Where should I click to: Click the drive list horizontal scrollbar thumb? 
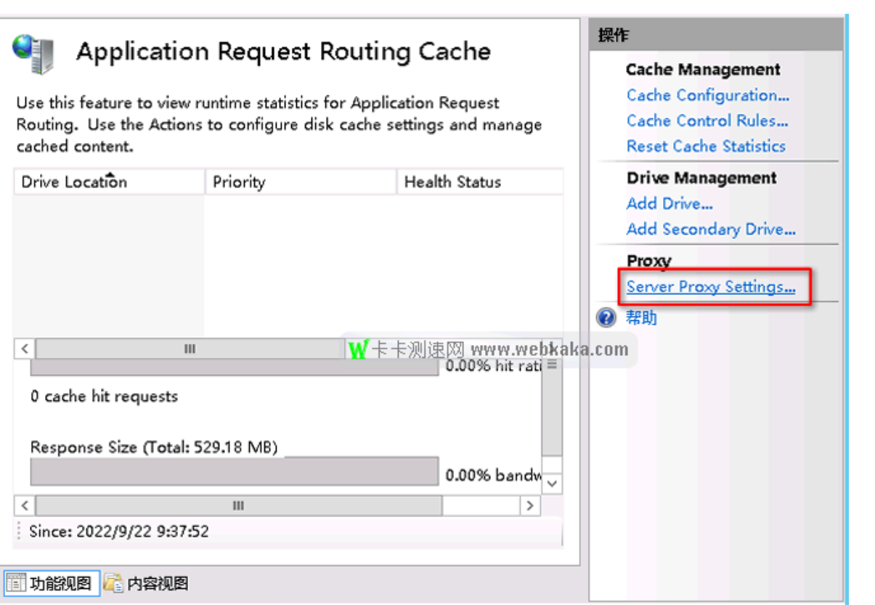pyautogui.click(x=190, y=349)
